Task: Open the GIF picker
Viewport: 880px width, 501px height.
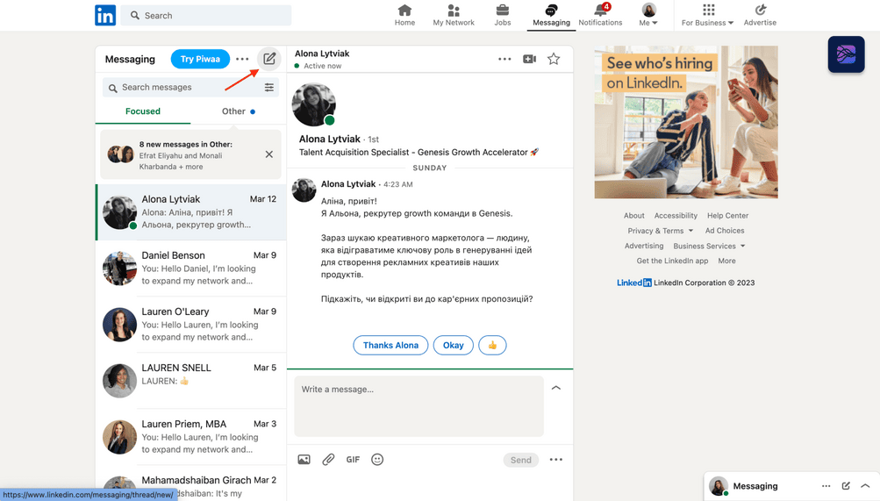Action: point(353,460)
